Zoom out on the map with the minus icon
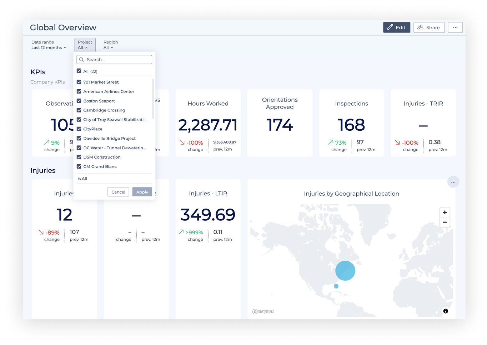The height and width of the screenshot is (345, 487). click(445, 222)
